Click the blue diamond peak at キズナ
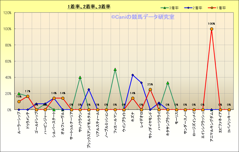The width and height of the screenshot is (239, 152). tap(133, 75)
